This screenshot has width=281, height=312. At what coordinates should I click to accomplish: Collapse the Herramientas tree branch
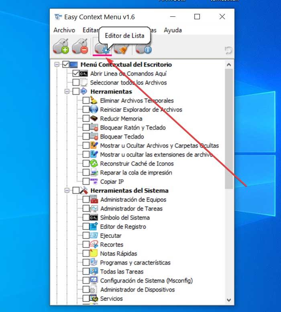[x=67, y=91]
